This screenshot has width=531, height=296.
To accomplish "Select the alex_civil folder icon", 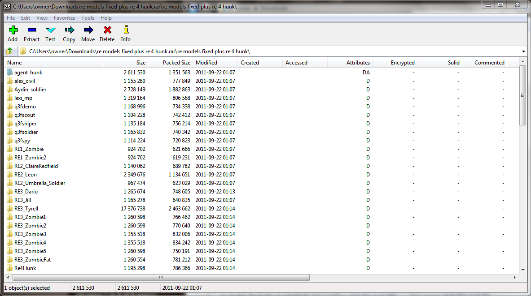I will [9, 81].
